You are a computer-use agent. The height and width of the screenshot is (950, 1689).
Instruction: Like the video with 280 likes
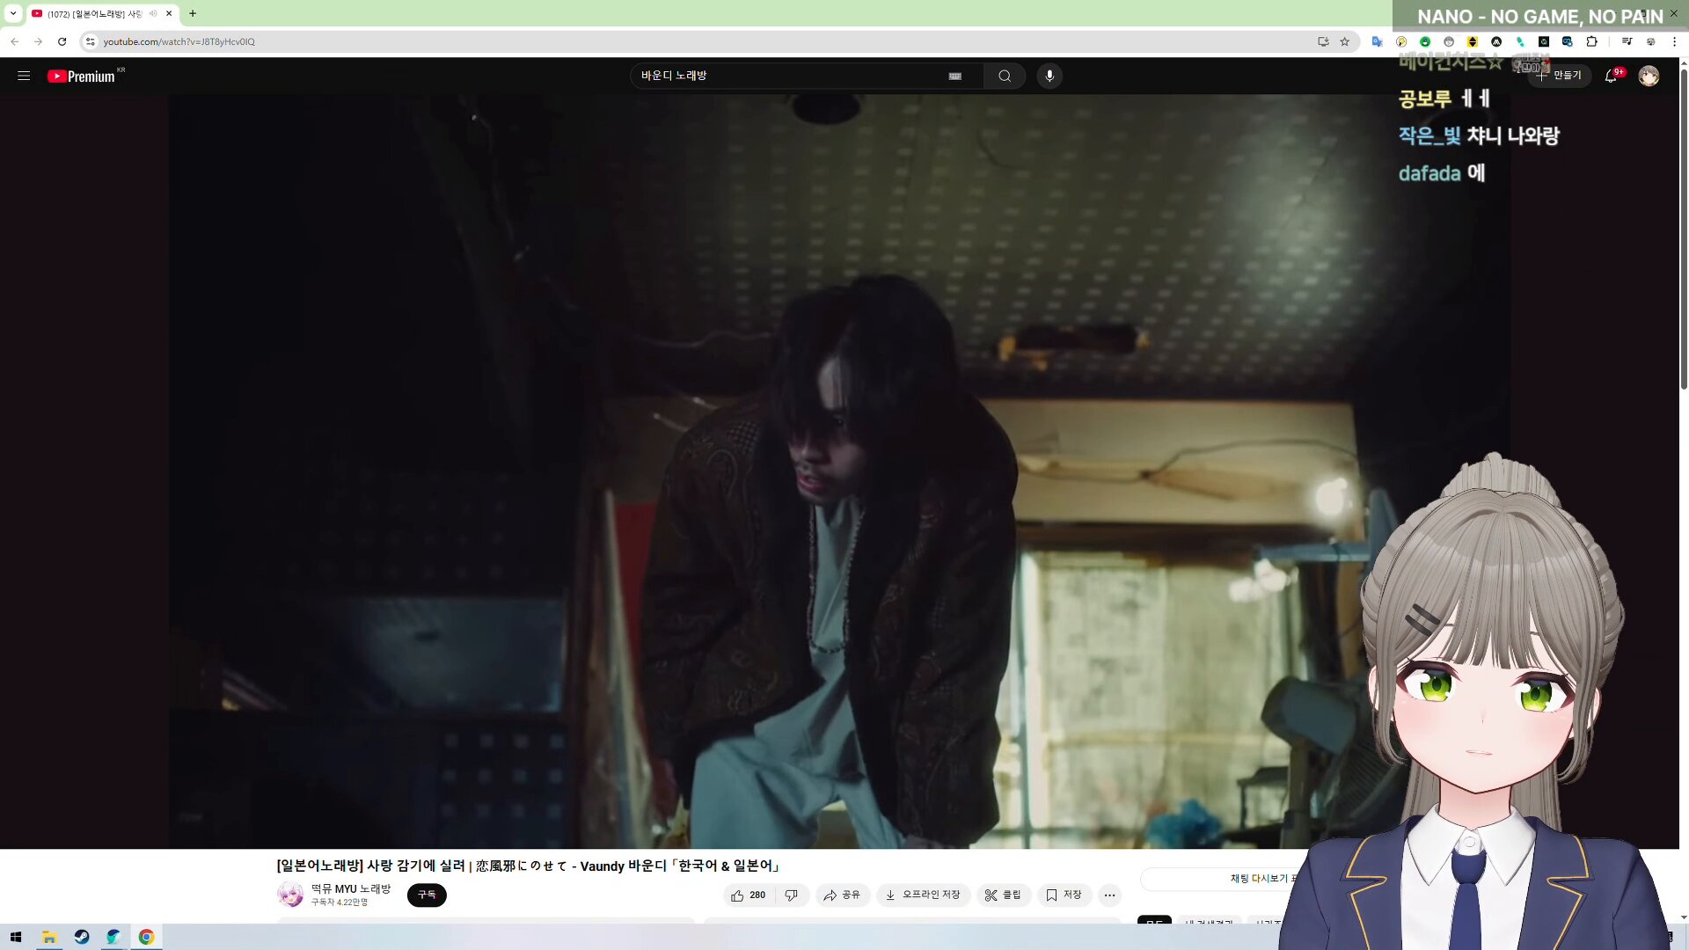[x=748, y=895]
